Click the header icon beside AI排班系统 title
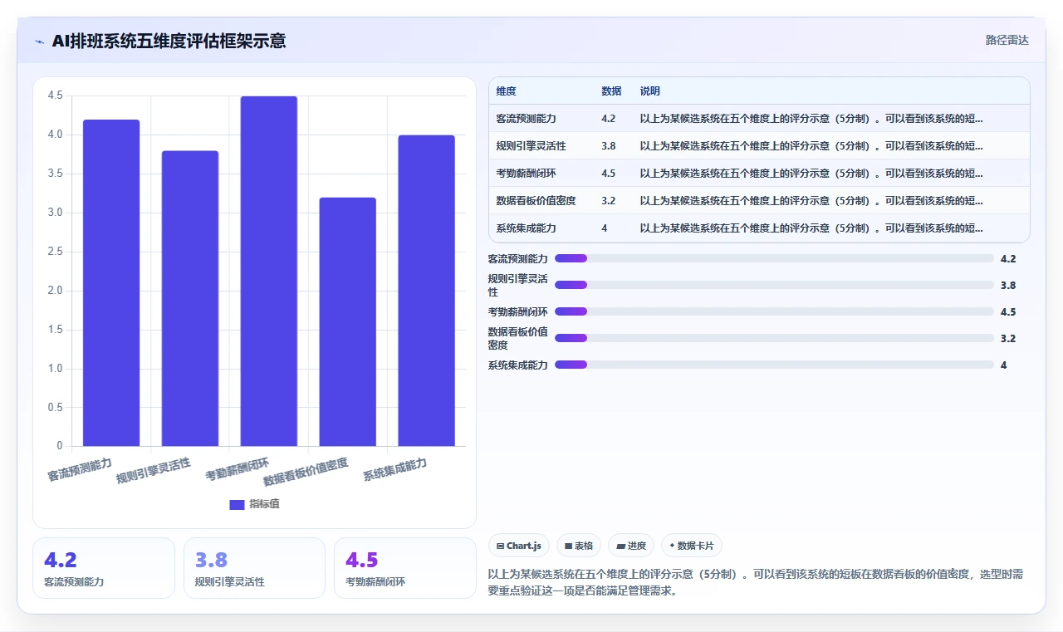The width and height of the screenshot is (1063, 632). point(39,42)
